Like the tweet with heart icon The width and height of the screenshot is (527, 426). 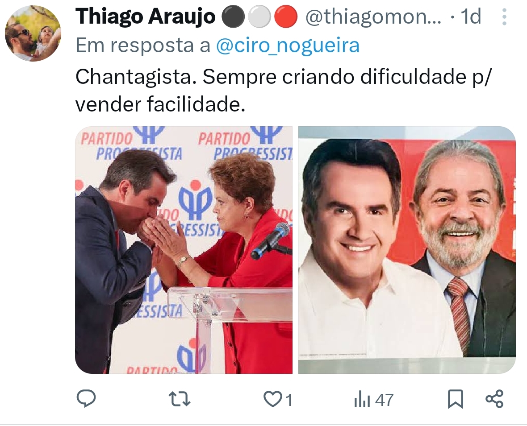click(272, 400)
